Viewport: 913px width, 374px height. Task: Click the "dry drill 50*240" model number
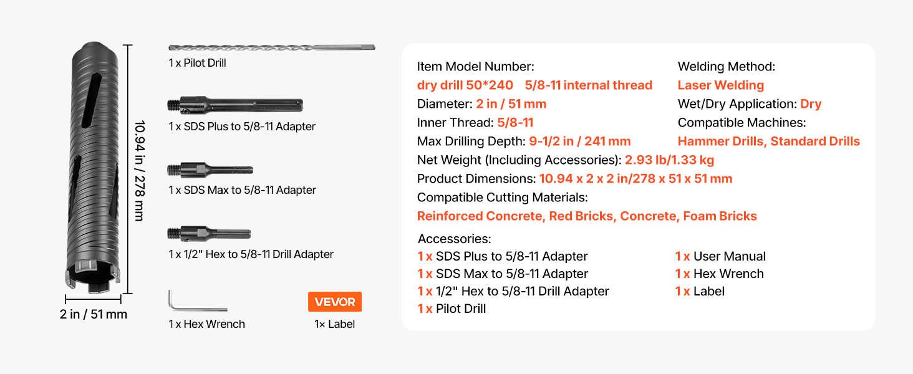pyautogui.click(x=465, y=85)
